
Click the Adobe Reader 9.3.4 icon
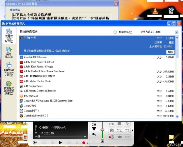point(21,71)
